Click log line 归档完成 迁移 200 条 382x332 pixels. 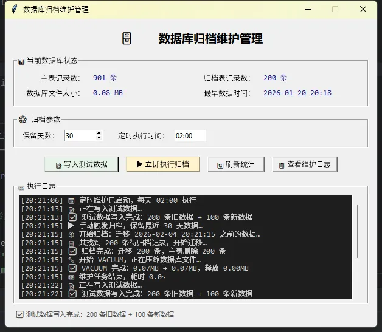click(123, 251)
